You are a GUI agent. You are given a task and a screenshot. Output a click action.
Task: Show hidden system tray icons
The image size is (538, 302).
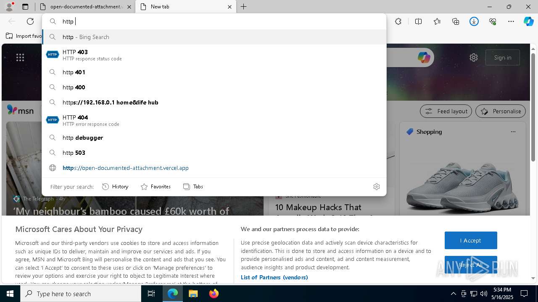453,294
